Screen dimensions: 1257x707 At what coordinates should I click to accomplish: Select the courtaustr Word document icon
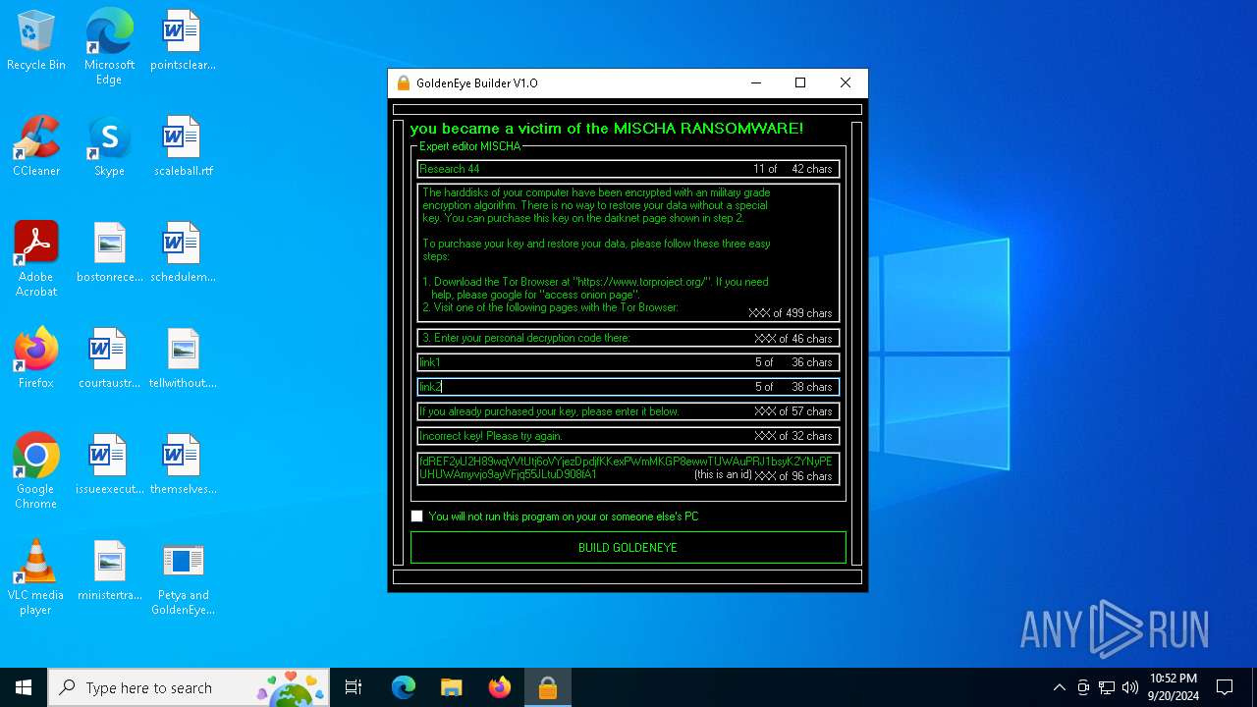[109, 359]
